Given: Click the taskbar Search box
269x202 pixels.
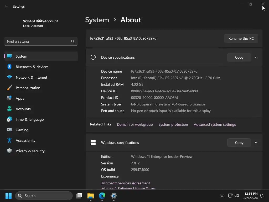Looking at the screenshot, I should pos(44,196).
